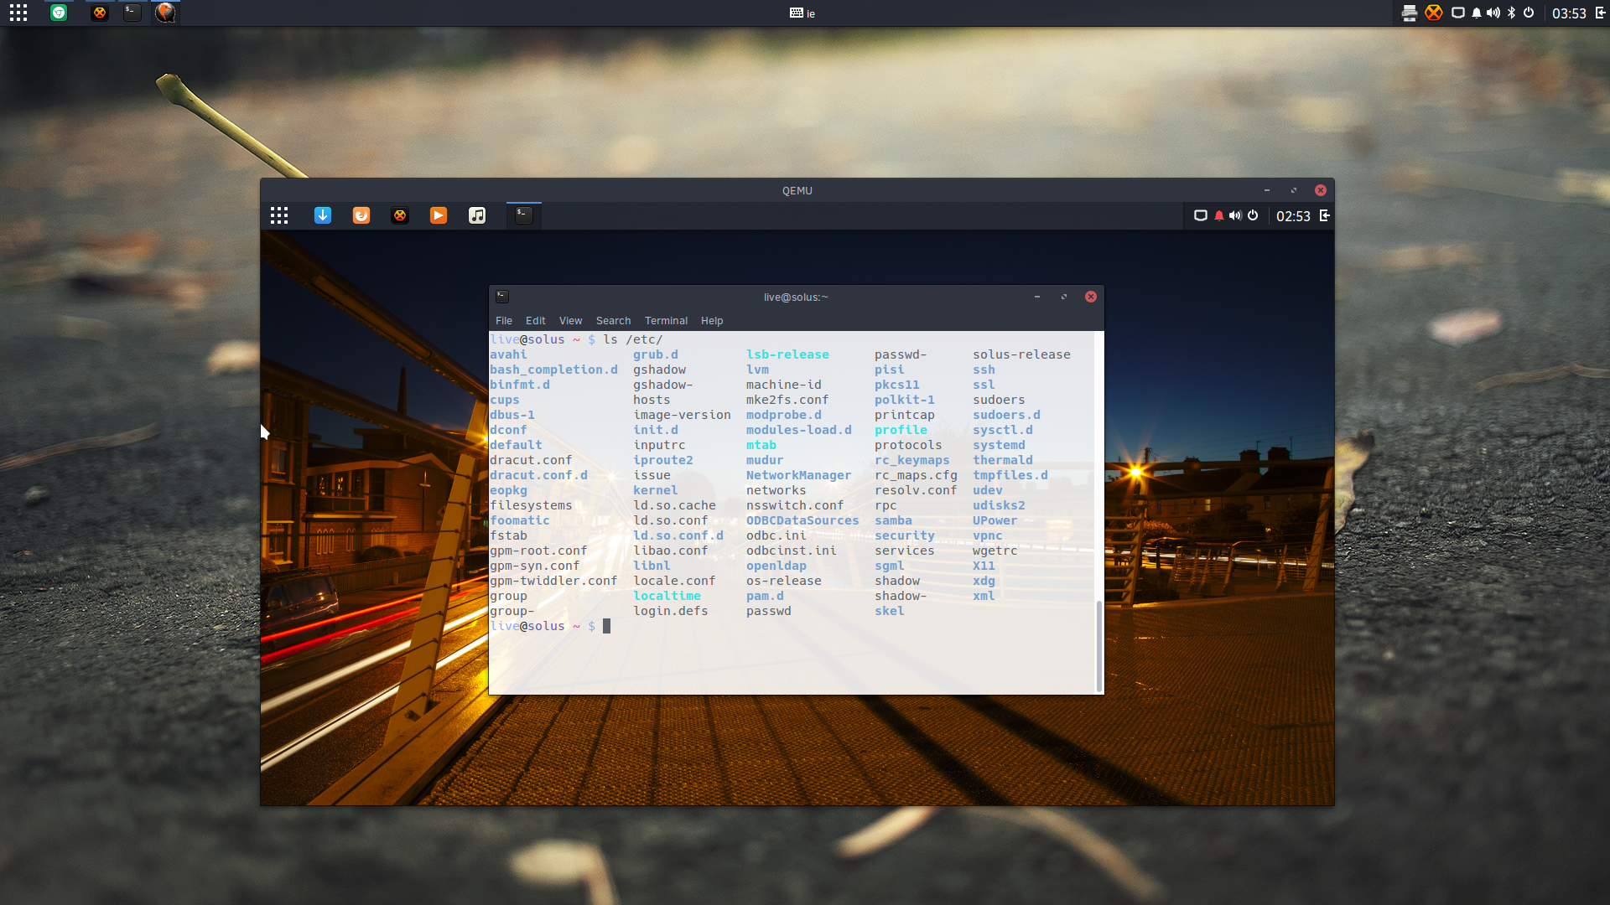
Task: Open the terminal Terminal menu
Action: click(x=666, y=321)
